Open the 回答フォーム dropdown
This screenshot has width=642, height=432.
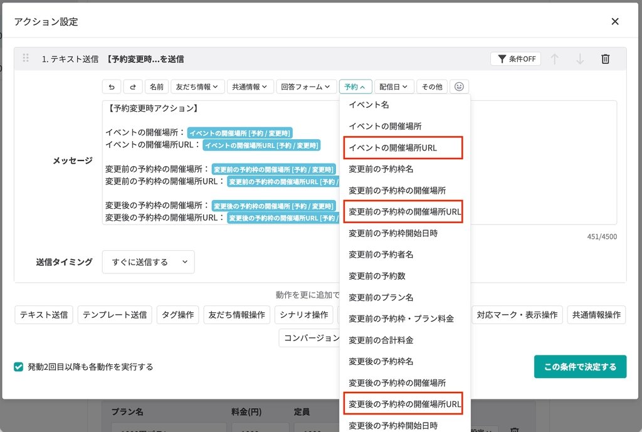pyautogui.click(x=306, y=87)
